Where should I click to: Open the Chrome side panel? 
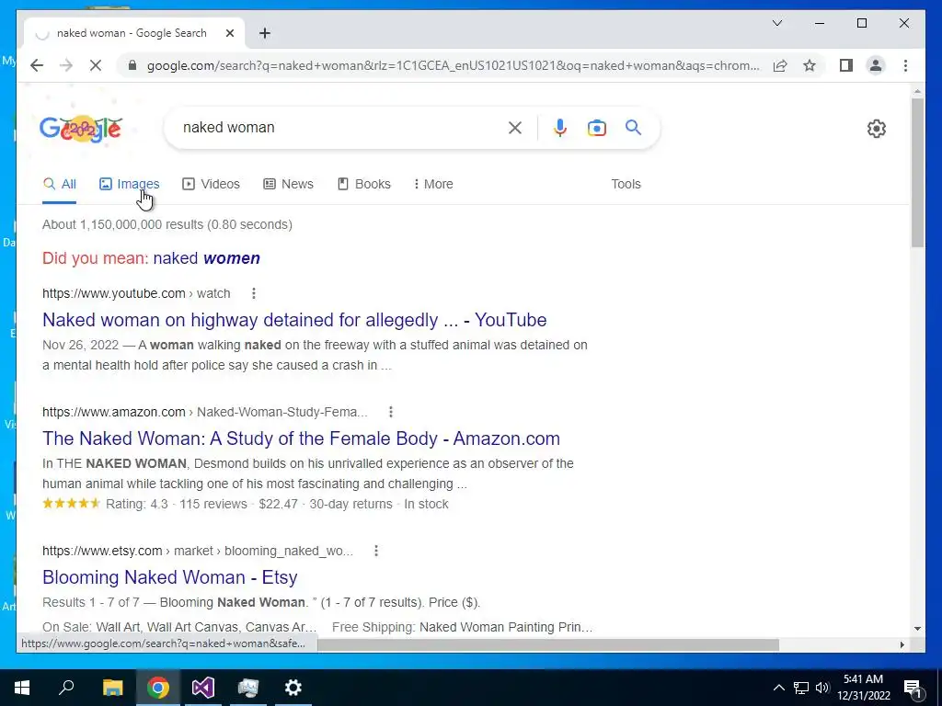tap(846, 65)
